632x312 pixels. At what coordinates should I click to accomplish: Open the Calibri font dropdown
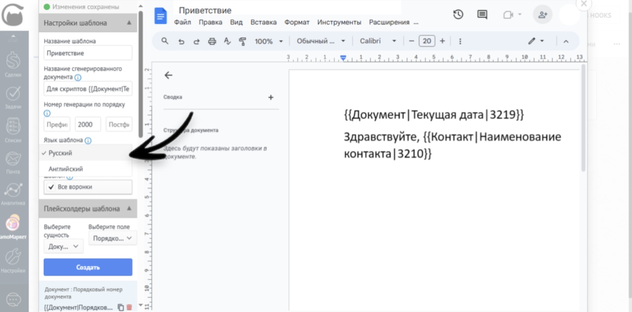[378, 41]
